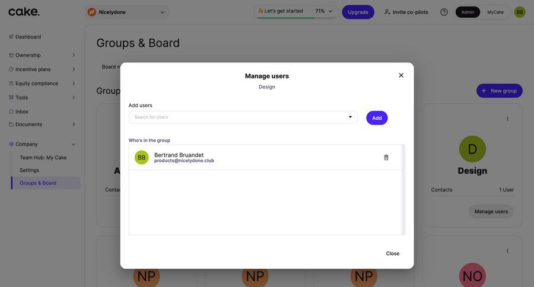Delete Bertrand Bruandet using trash icon

(386, 157)
